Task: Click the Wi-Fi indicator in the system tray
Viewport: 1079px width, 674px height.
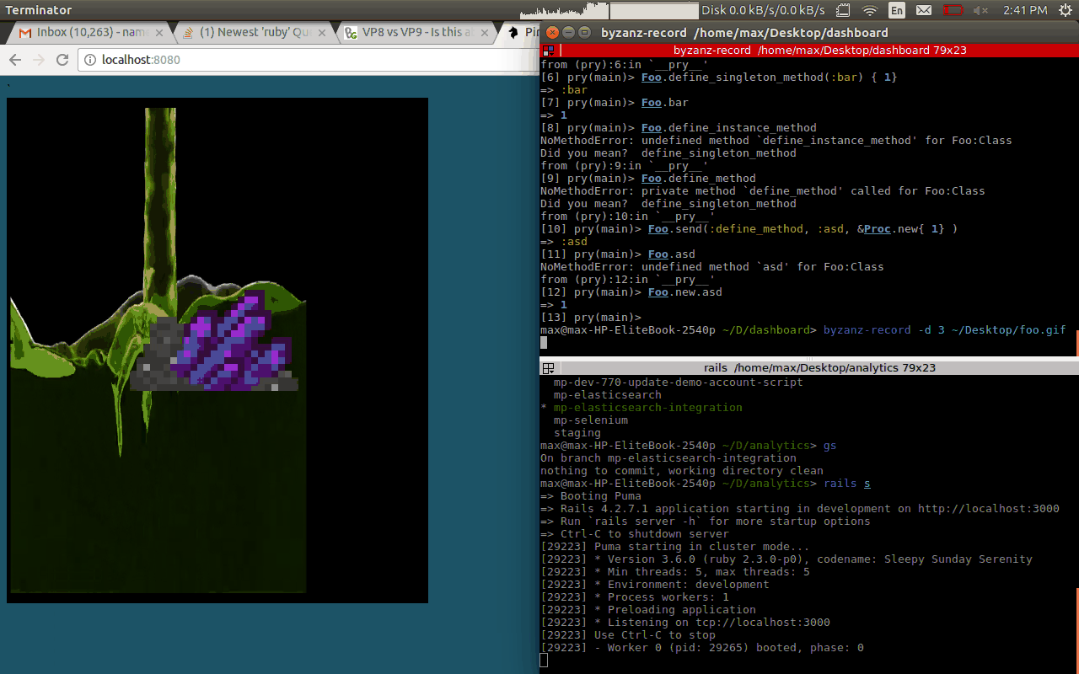Action: pos(870,10)
